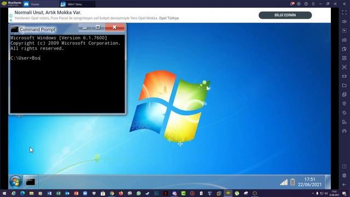Image resolution: width=350 pixels, height=197 pixels.
Task: Open BlueStacks multi-instance manager
Action: pyautogui.click(x=344, y=95)
